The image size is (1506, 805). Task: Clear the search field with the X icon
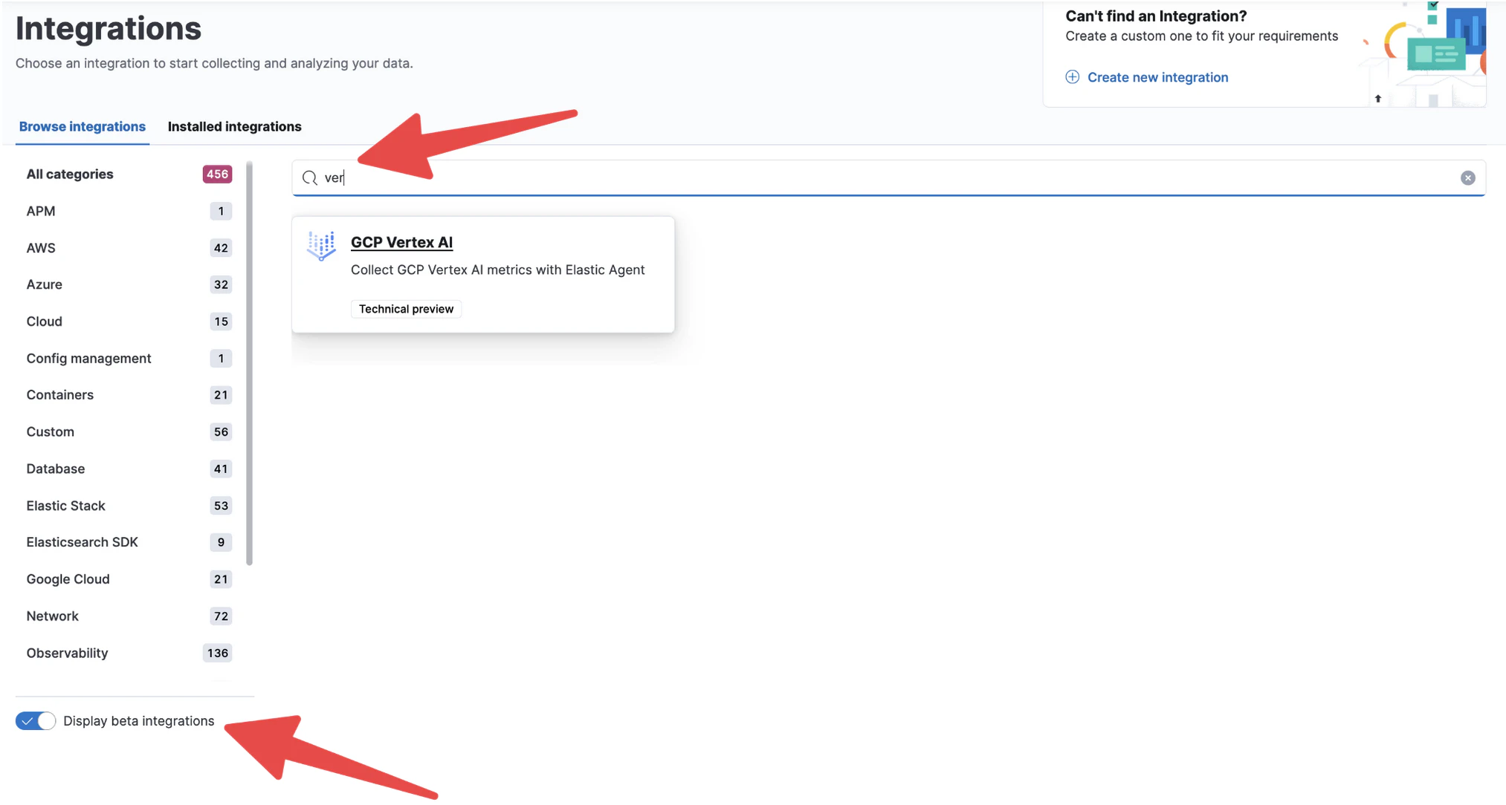(1467, 178)
